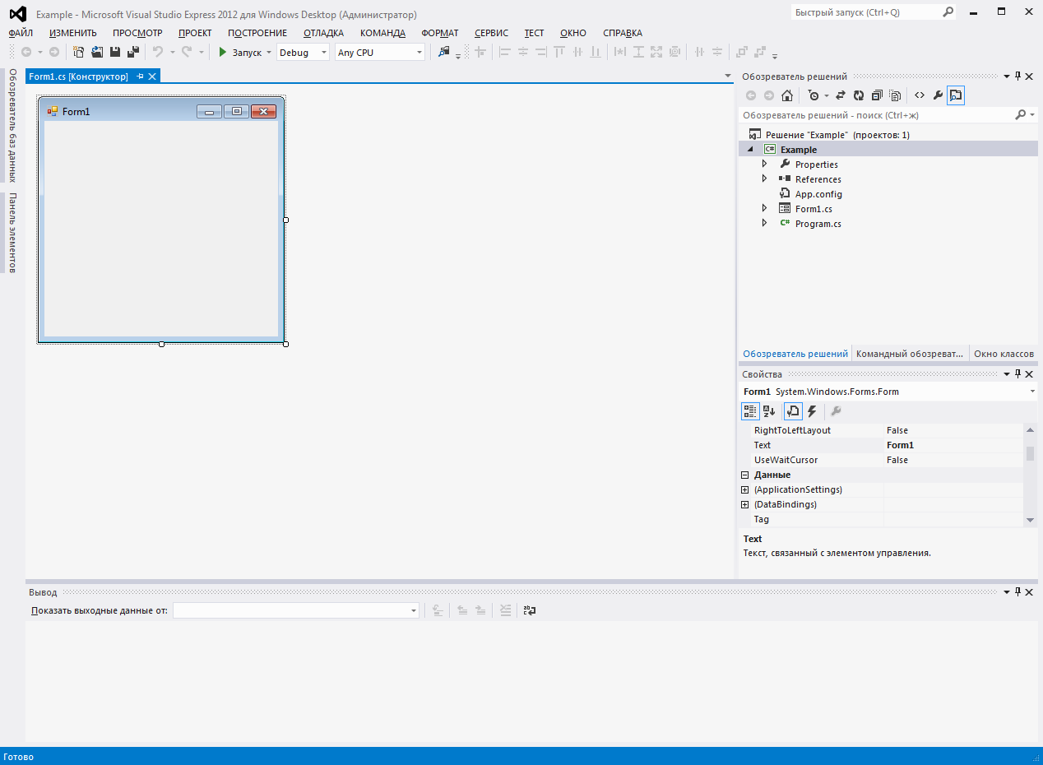Viewport: 1043px width, 765px height.
Task: Click Sync with Active Document arrows icon
Action: pyautogui.click(x=841, y=95)
